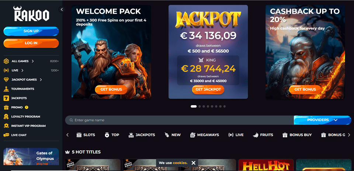Screen dimensions: 354x171
Task: Switch to the Megaways category tab
Action: click(205, 135)
